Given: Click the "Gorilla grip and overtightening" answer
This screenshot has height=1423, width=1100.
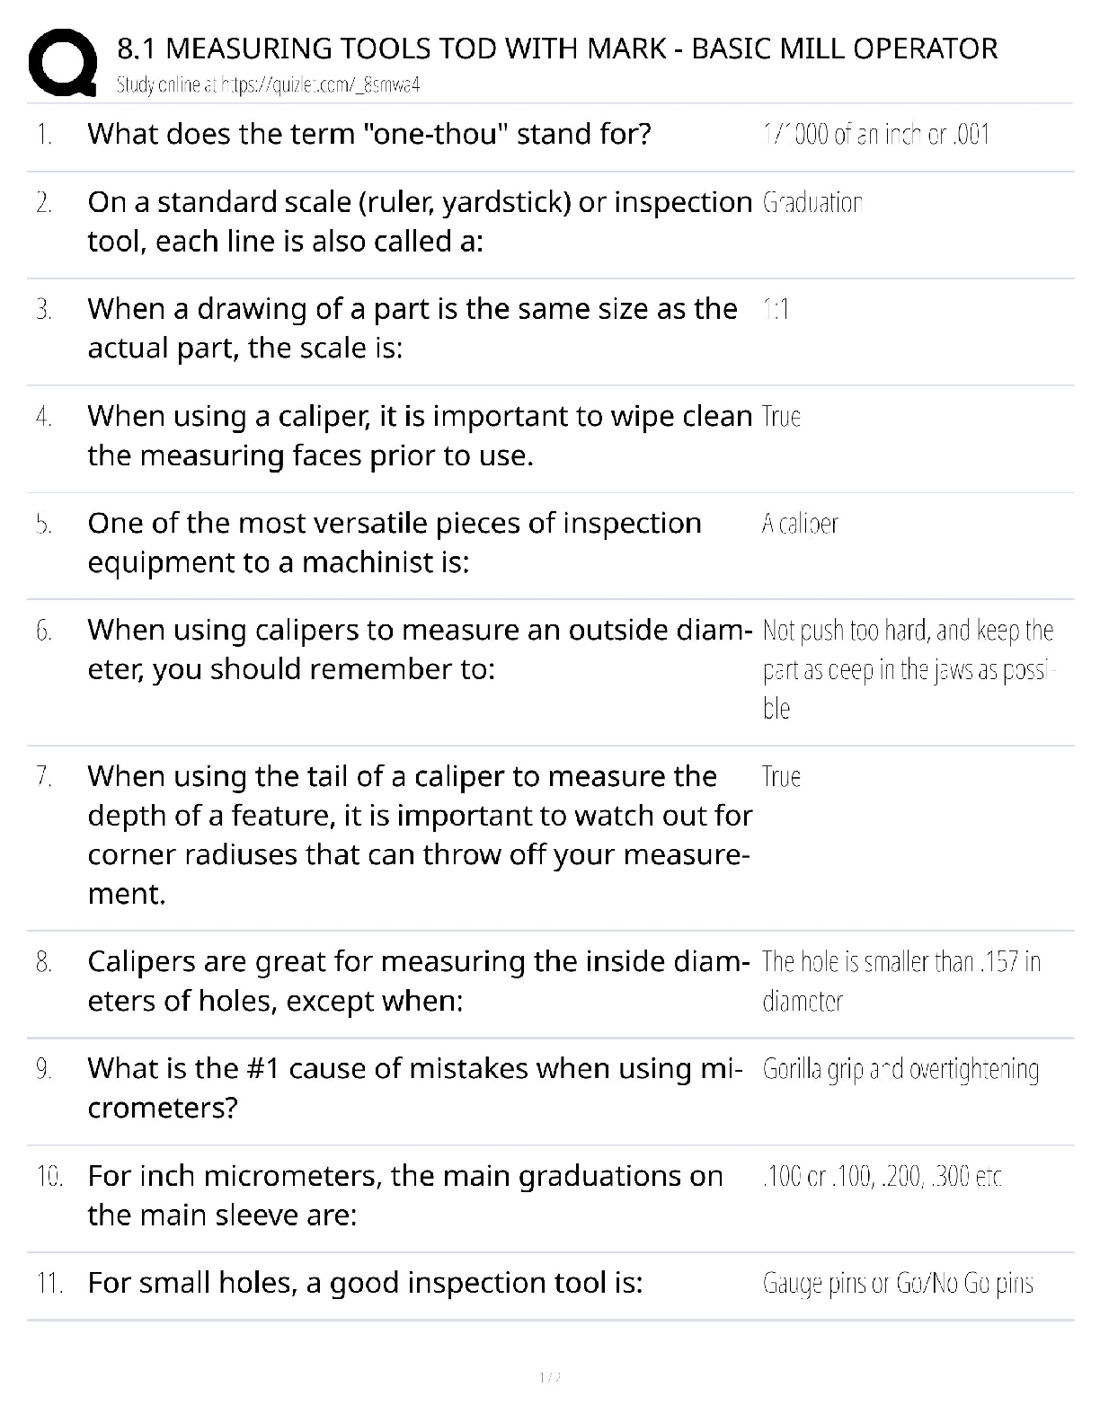Looking at the screenshot, I should coord(900,1070).
